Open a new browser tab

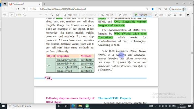coord(45,4)
